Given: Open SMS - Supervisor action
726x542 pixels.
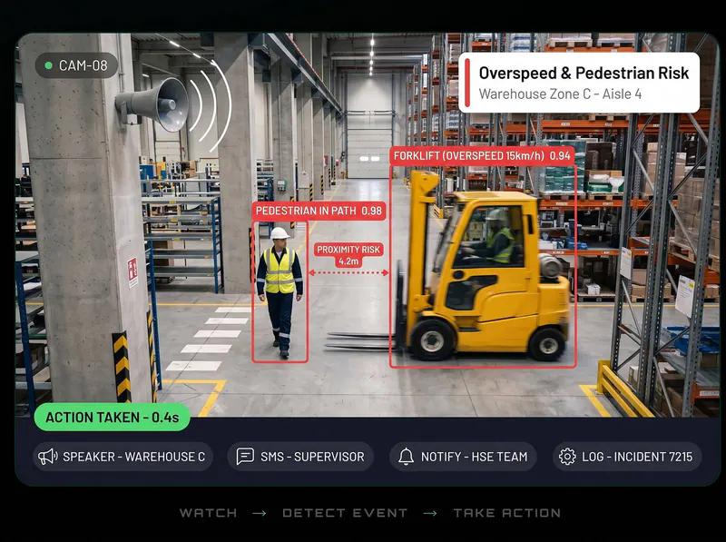Looking at the screenshot, I should [300, 457].
